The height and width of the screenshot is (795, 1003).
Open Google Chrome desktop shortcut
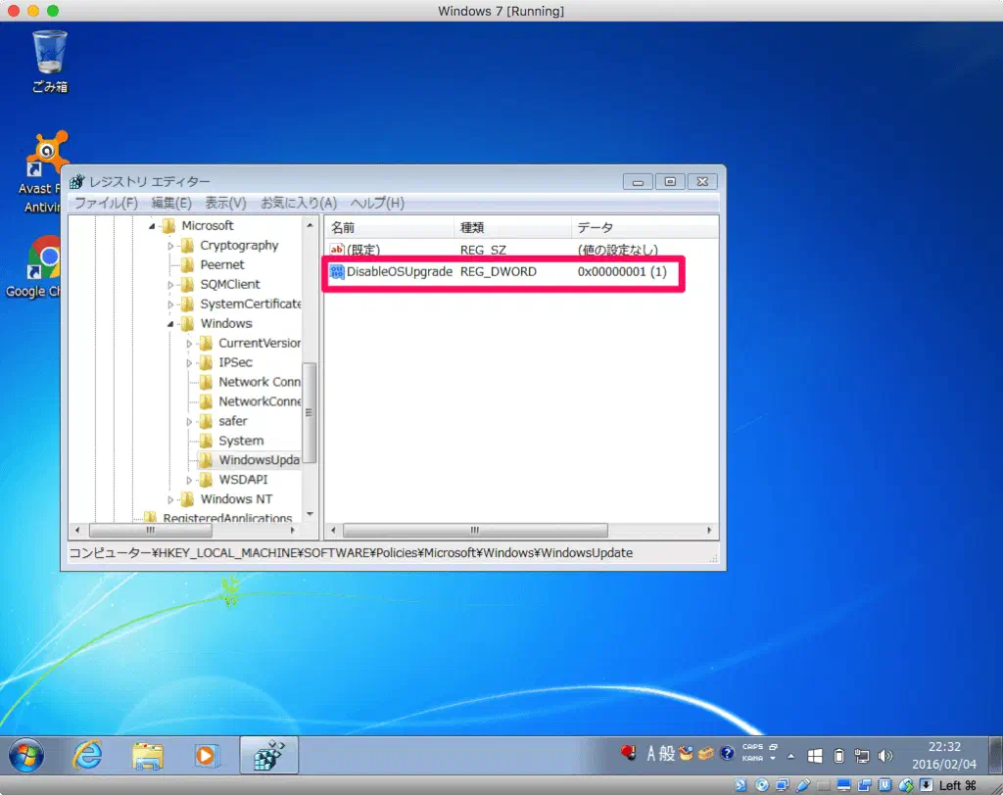point(47,258)
